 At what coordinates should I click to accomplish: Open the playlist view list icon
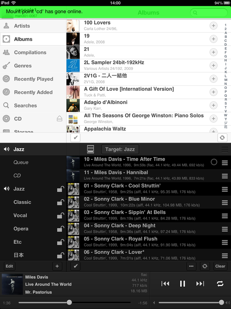pos(91,149)
